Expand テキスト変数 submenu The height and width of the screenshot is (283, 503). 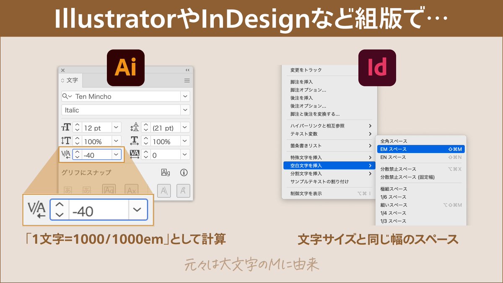[329, 134]
